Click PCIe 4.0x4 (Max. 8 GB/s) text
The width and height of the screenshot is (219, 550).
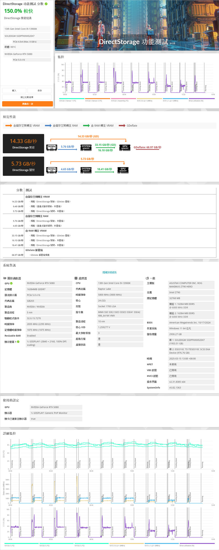point(25,42)
